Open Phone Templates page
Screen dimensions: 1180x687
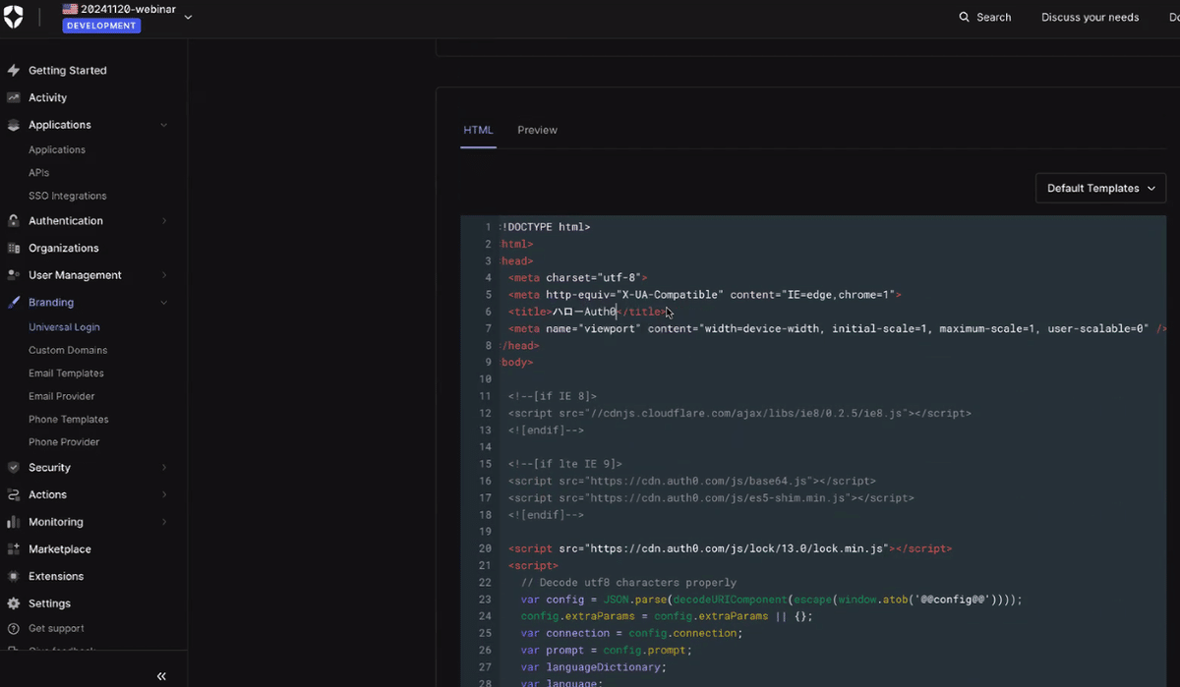click(69, 420)
